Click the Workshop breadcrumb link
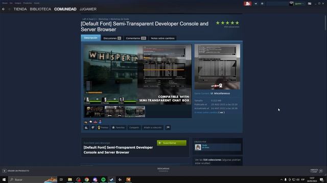This screenshot has height=183, width=327. [103, 19]
